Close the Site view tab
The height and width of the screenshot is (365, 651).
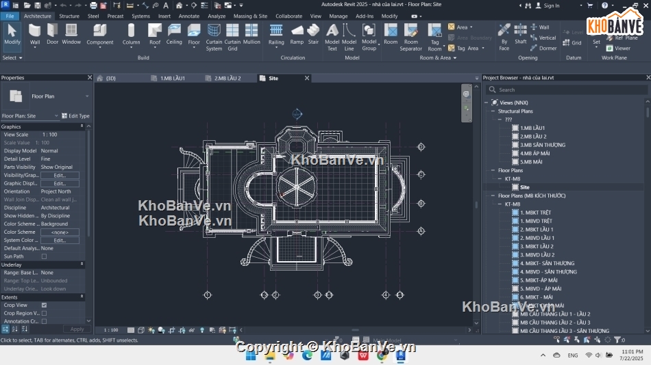tap(307, 78)
